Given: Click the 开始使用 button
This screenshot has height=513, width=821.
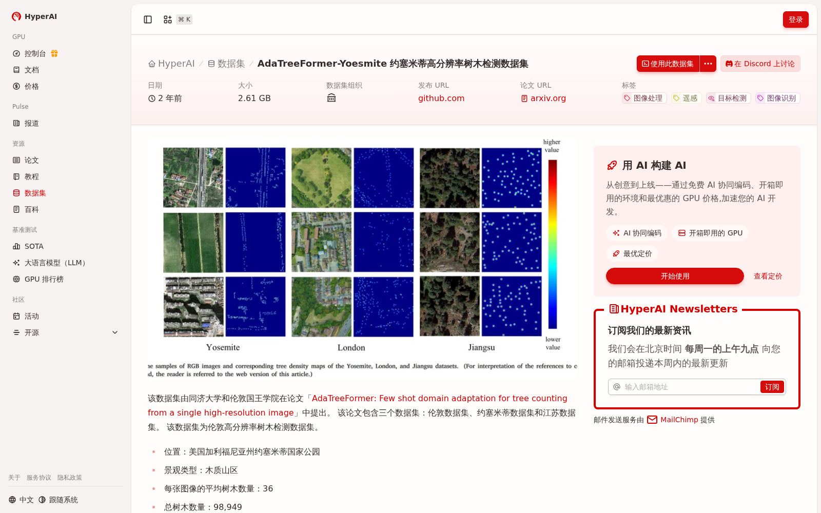Looking at the screenshot, I should pos(675,276).
